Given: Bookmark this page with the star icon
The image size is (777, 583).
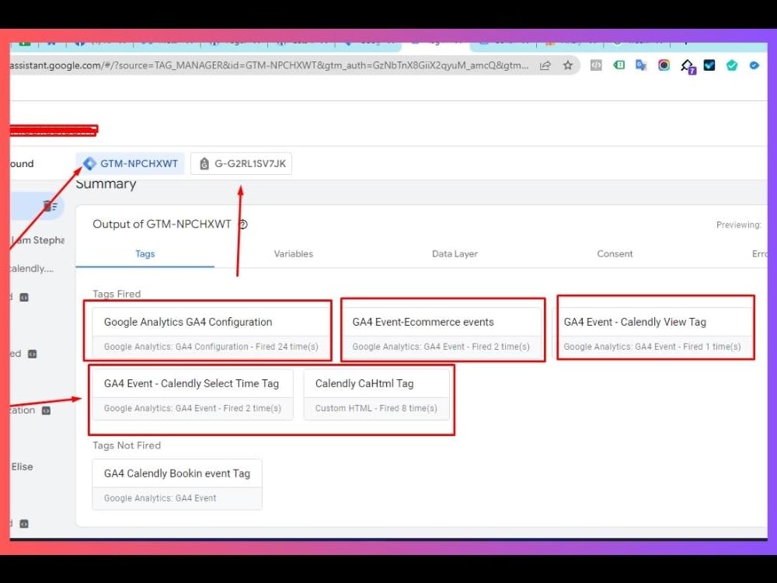Looking at the screenshot, I should point(568,65).
